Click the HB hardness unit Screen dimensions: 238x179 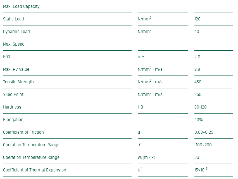coord(140,107)
